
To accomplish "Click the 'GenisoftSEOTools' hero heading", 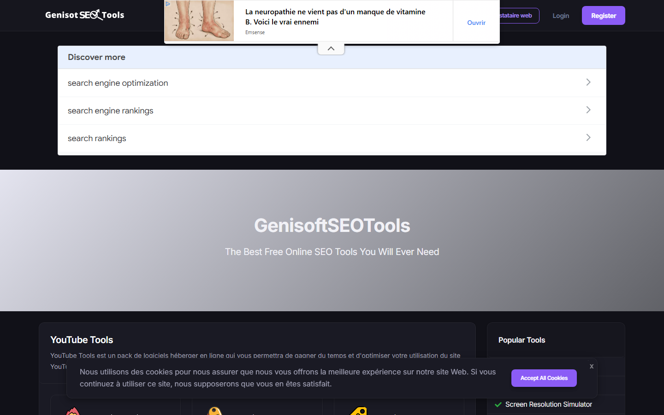I will pyautogui.click(x=332, y=225).
